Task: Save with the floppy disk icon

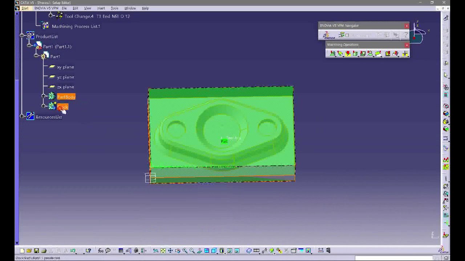Action: coord(36,250)
